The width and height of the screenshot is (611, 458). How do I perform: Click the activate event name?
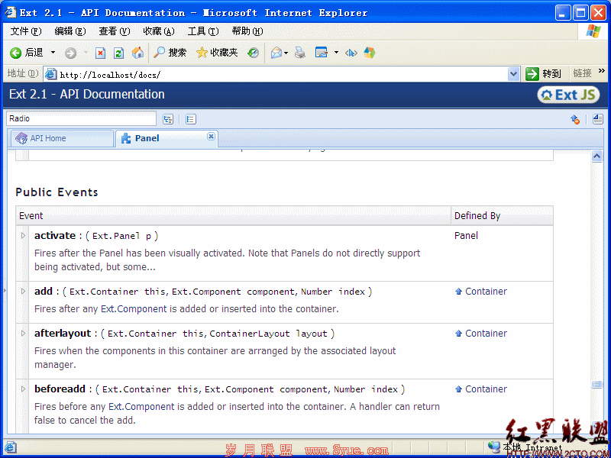[x=55, y=236]
